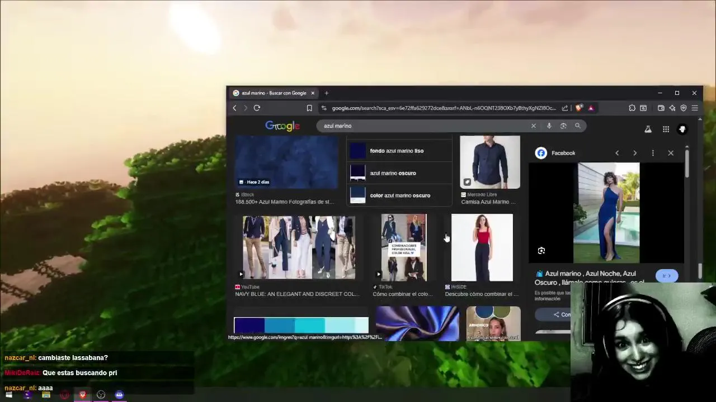Open the Brave Rewards triangle icon
The height and width of the screenshot is (402, 716).
pos(591,108)
